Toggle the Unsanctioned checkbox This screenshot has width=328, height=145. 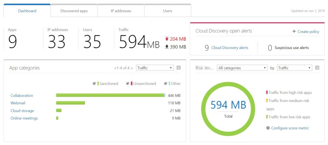128,84
